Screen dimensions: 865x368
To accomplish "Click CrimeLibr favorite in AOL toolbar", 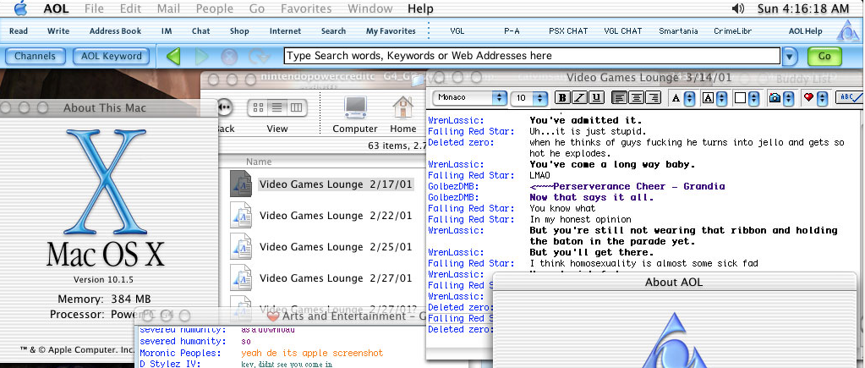I will point(732,31).
